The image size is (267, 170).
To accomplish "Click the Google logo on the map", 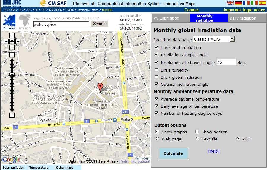I will (x=11, y=159).
